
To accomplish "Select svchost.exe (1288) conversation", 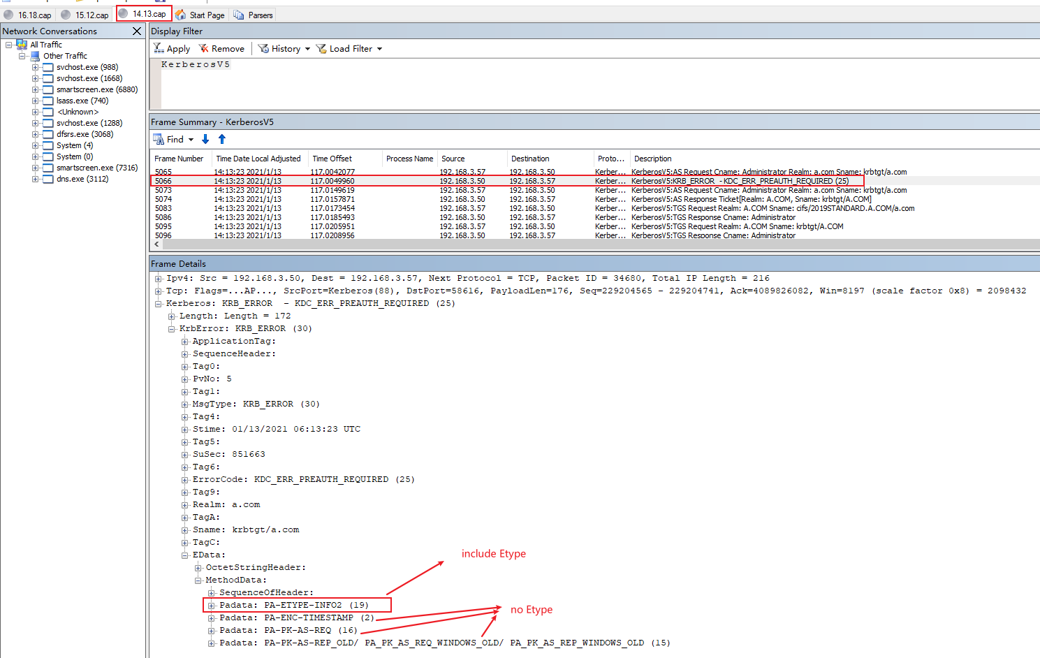I will (89, 123).
